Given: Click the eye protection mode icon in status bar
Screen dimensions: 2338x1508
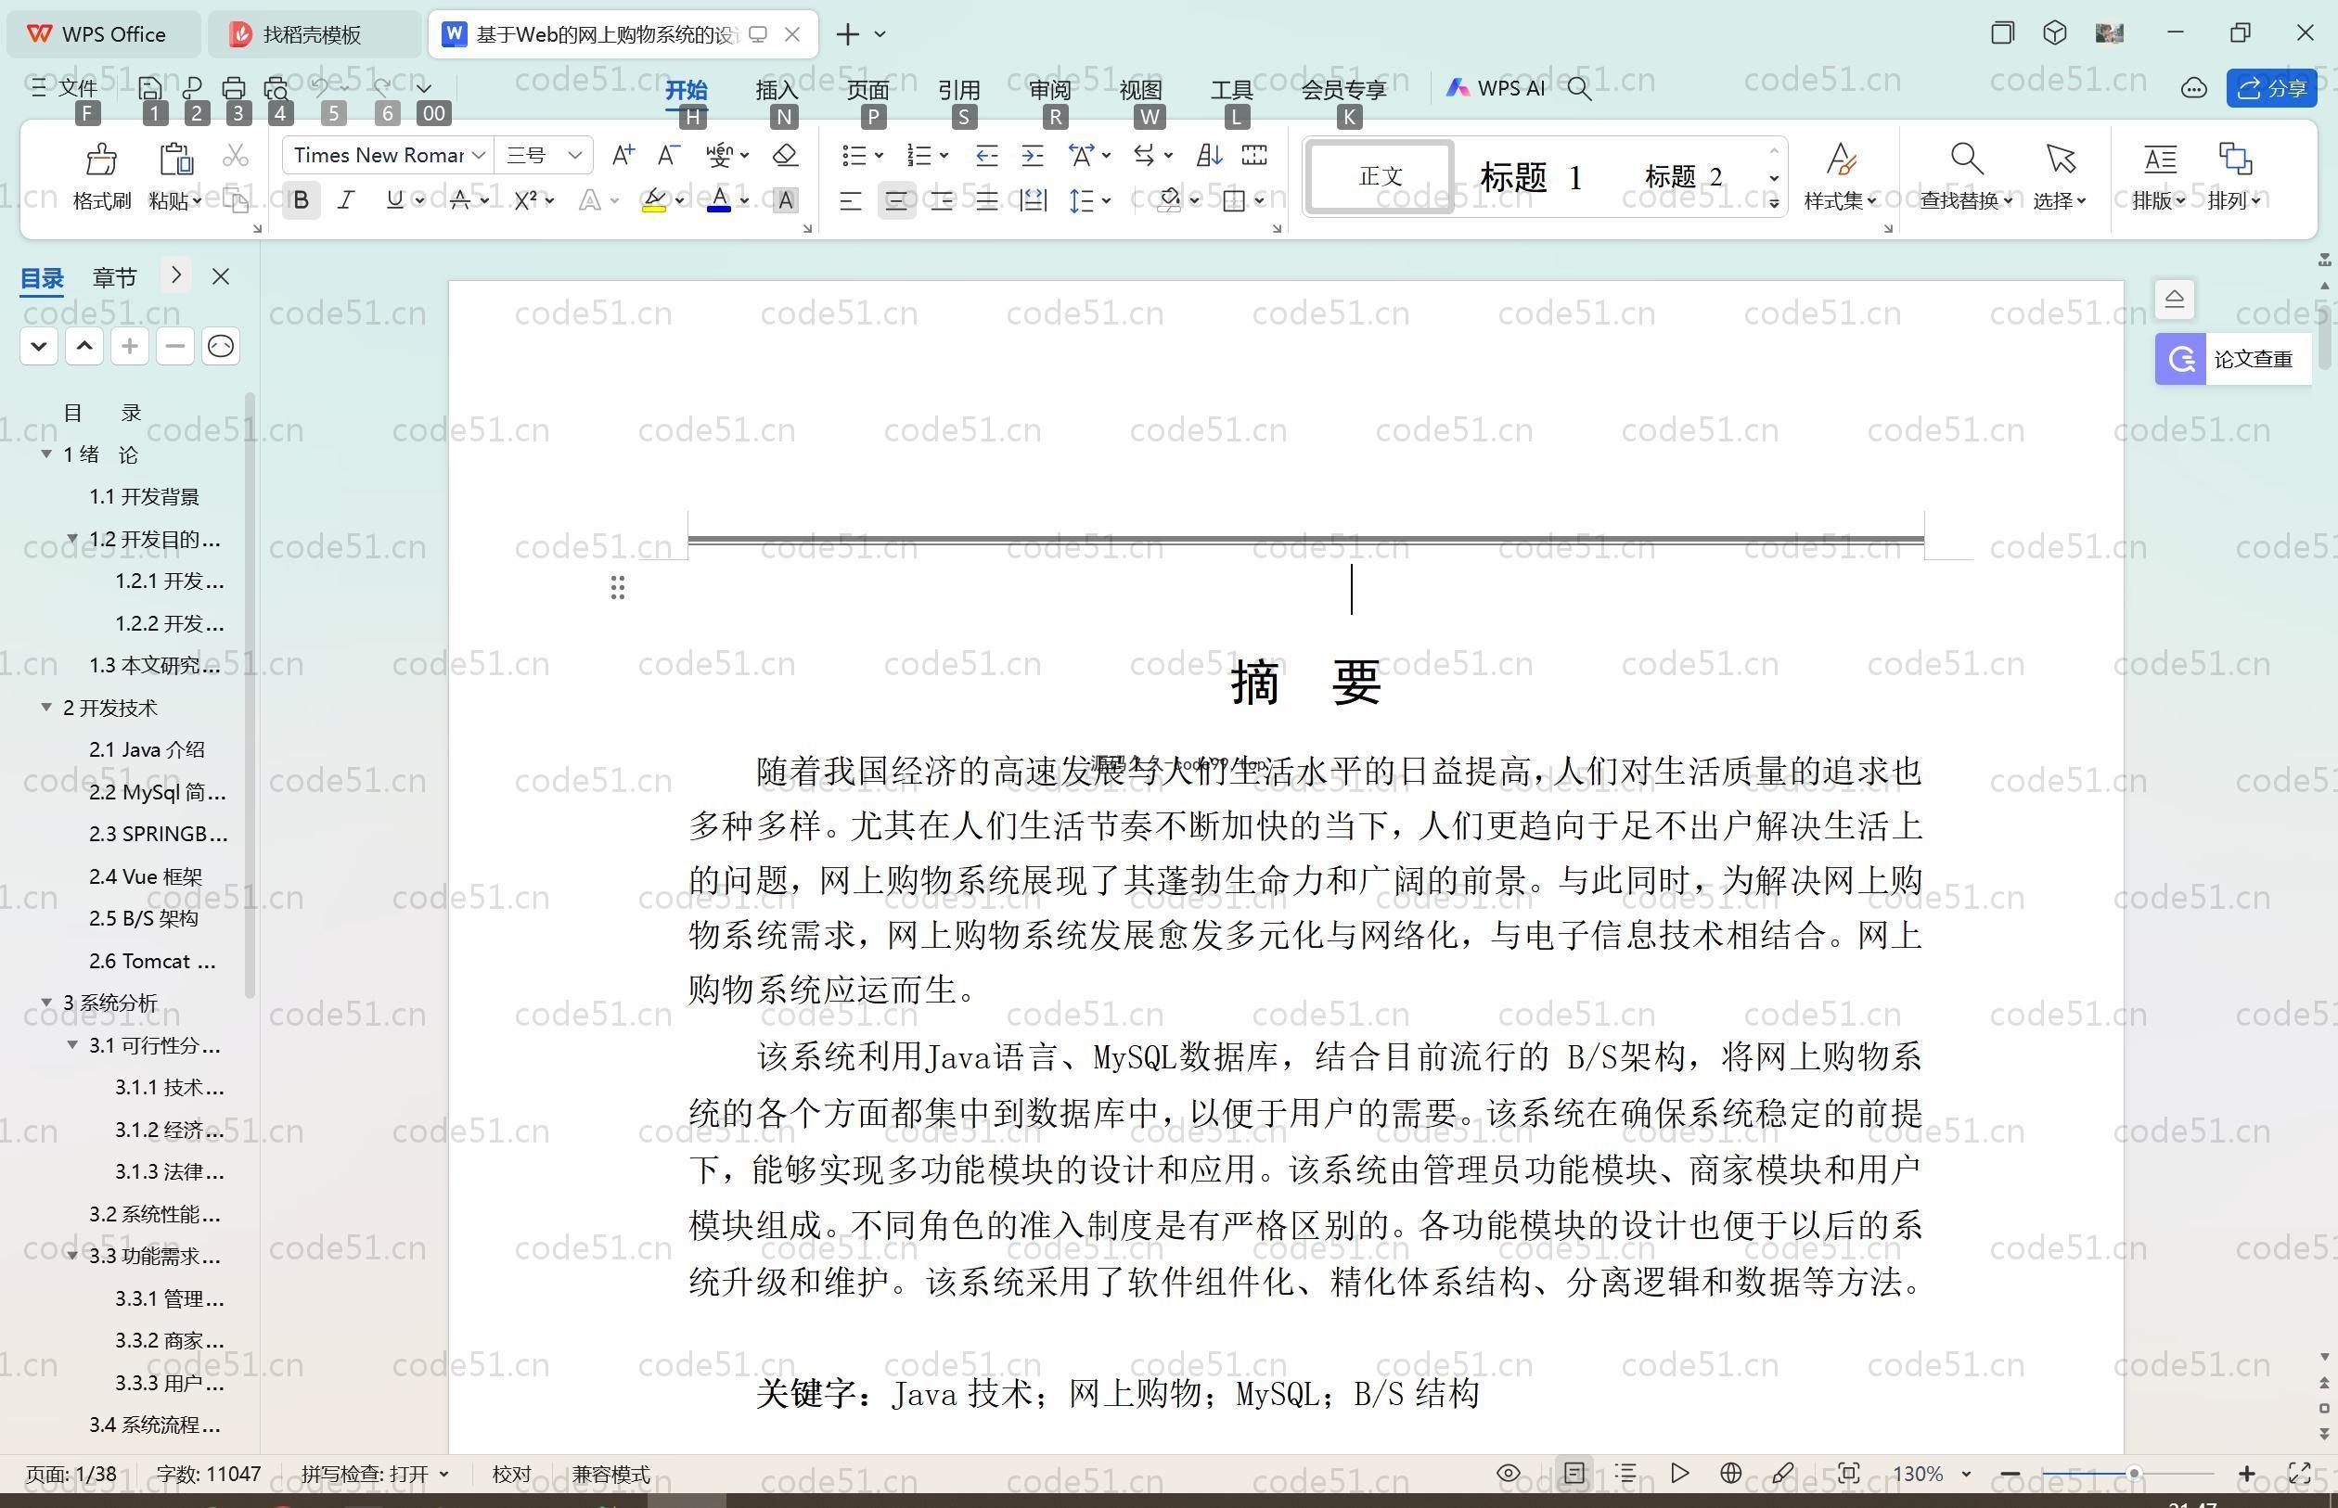Looking at the screenshot, I should point(1509,1473).
